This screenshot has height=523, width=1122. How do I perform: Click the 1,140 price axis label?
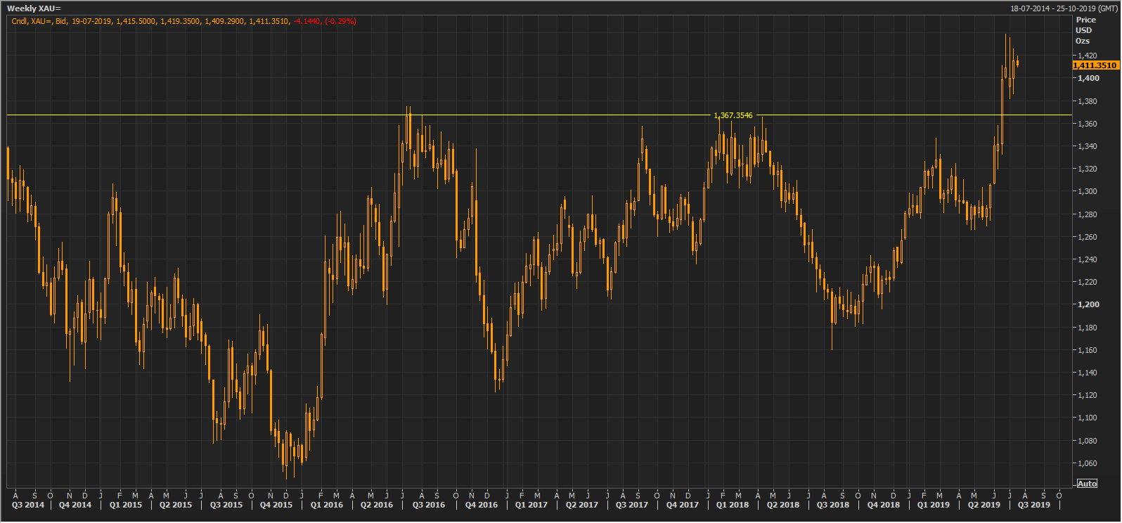click(x=1088, y=373)
